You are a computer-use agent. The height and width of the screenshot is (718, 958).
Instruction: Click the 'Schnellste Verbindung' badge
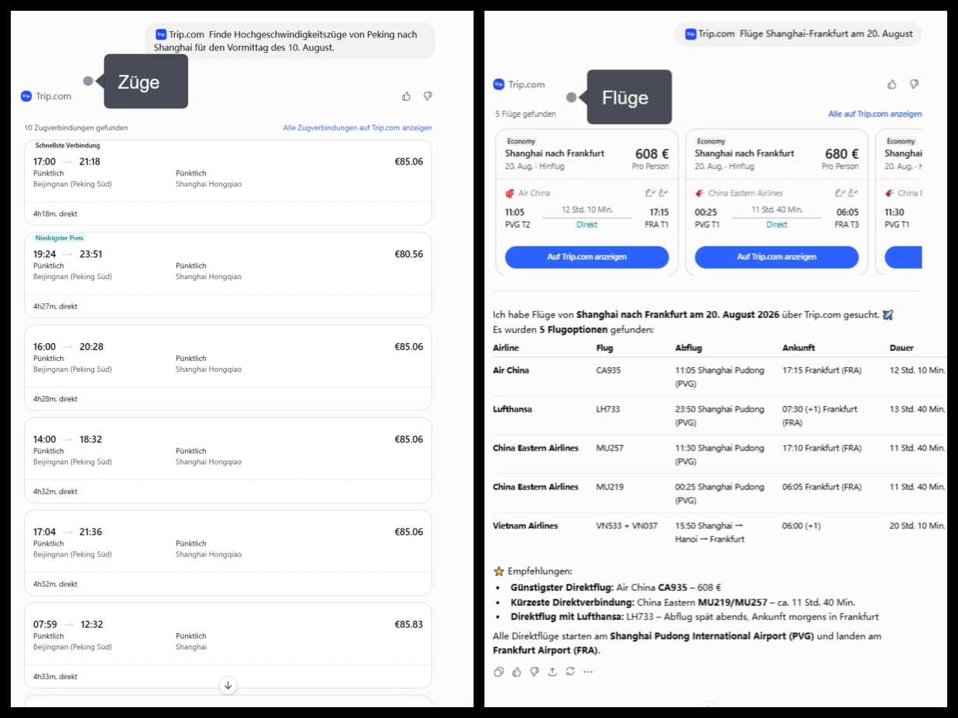(x=68, y=146)
